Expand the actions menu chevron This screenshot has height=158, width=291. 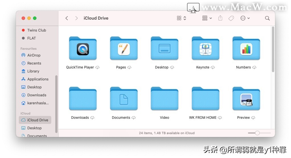click(x=249, y=18)
